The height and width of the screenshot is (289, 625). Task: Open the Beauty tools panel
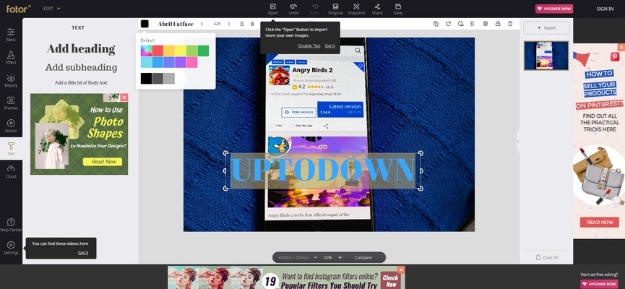click(11, 80)
